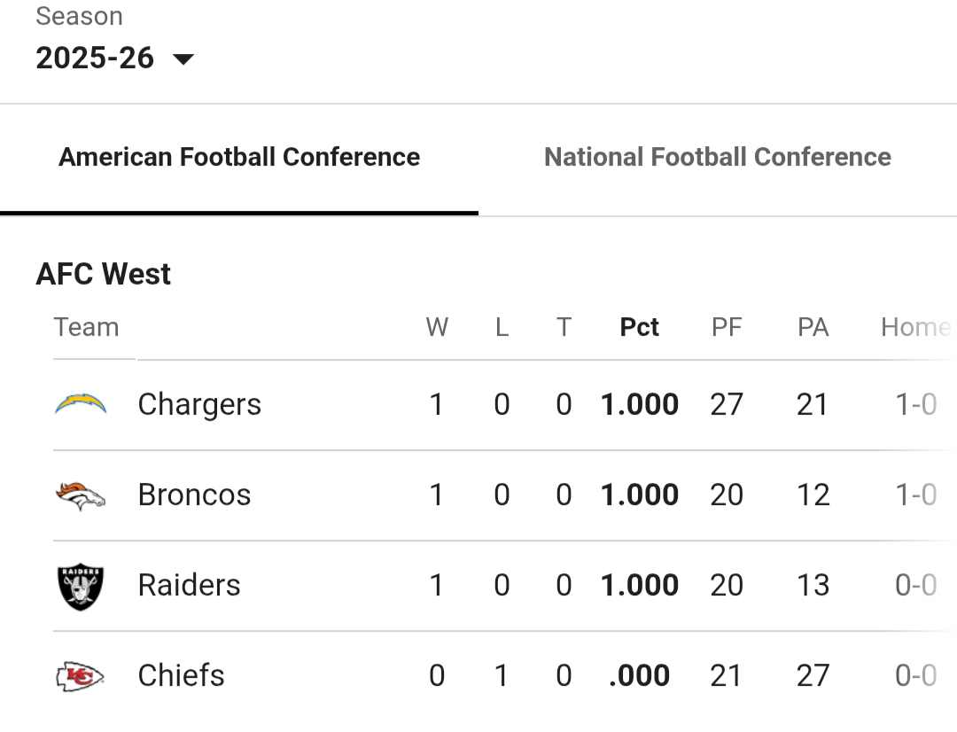Click the Raiders shield logo
The height and width of the screenshot is (732, 957).
tap(81, 586)
